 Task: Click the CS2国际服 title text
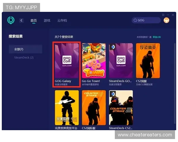pyautogui.click(x=89, y=128)
